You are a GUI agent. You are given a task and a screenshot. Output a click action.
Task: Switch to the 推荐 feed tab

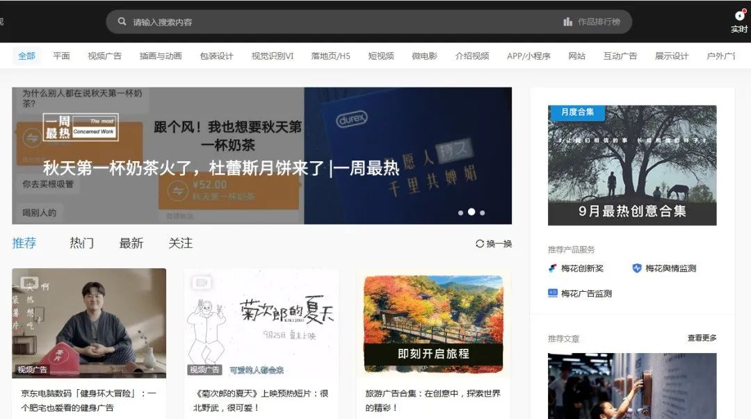click(x=24, y=243)
